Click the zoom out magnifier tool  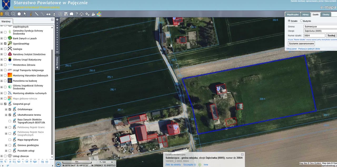click(13, 14)
